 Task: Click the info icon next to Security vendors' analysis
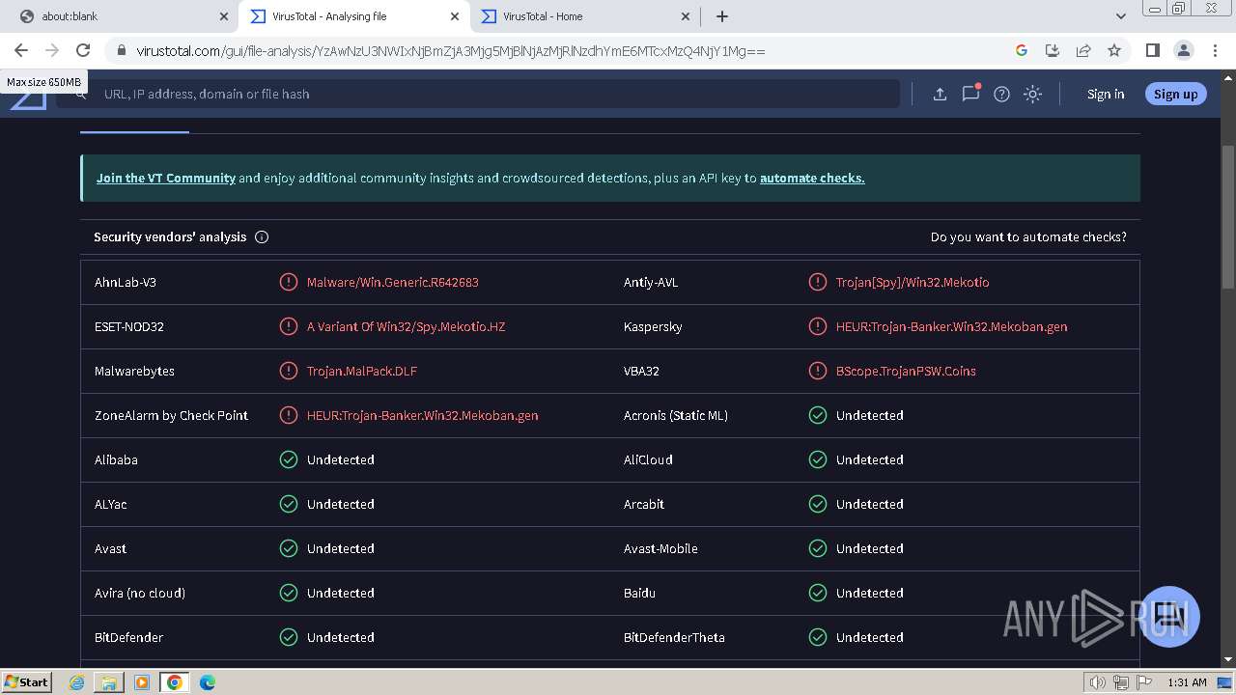click(262, 236)
